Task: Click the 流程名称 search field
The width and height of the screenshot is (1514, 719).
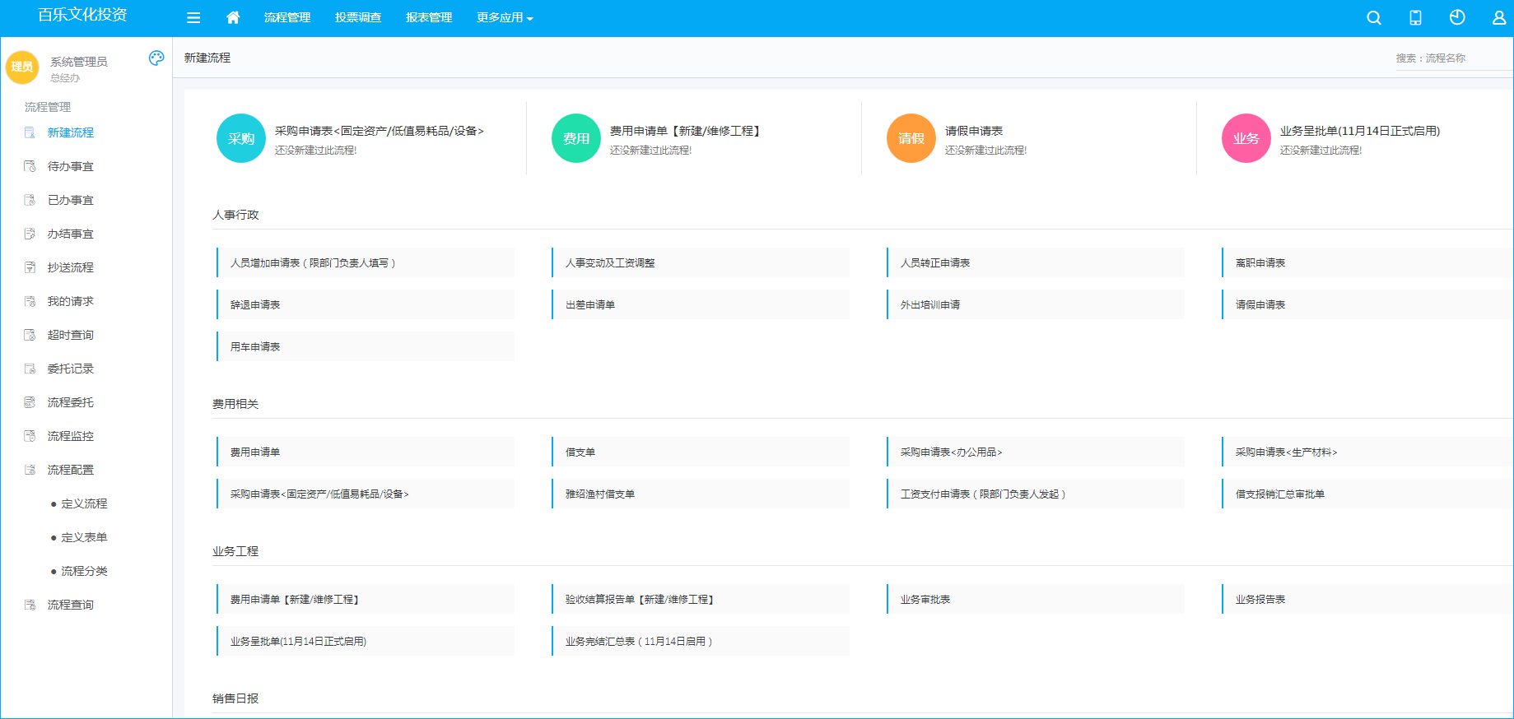Action: [1454, 58]
